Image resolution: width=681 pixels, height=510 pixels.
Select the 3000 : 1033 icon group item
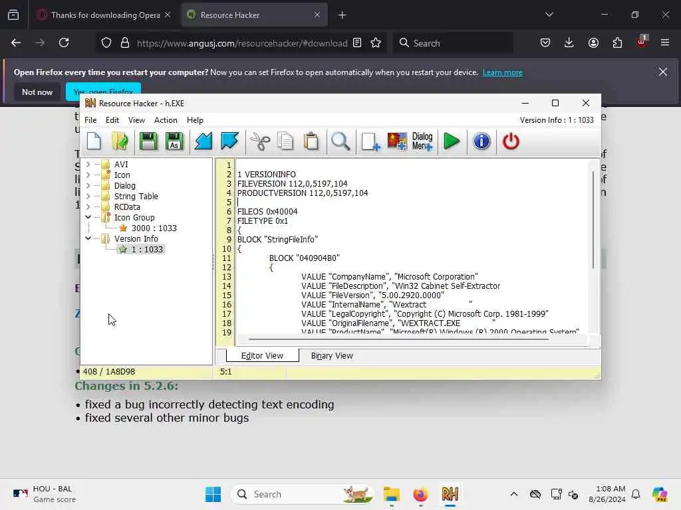click(154, 228)
